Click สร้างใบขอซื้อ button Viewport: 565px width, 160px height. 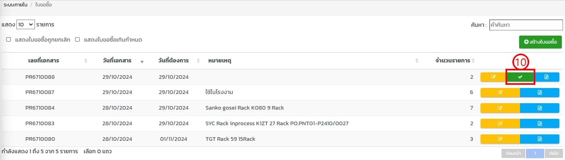click(540, 42)
